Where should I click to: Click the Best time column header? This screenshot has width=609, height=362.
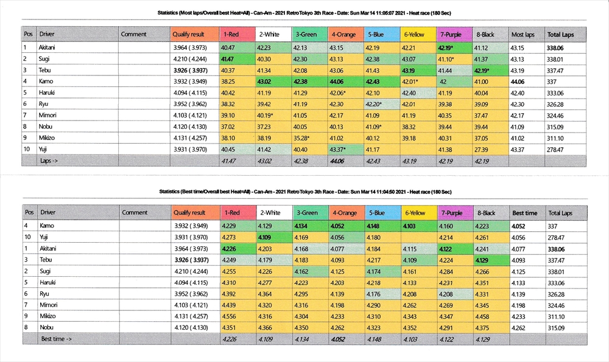(x=526, y=213)
